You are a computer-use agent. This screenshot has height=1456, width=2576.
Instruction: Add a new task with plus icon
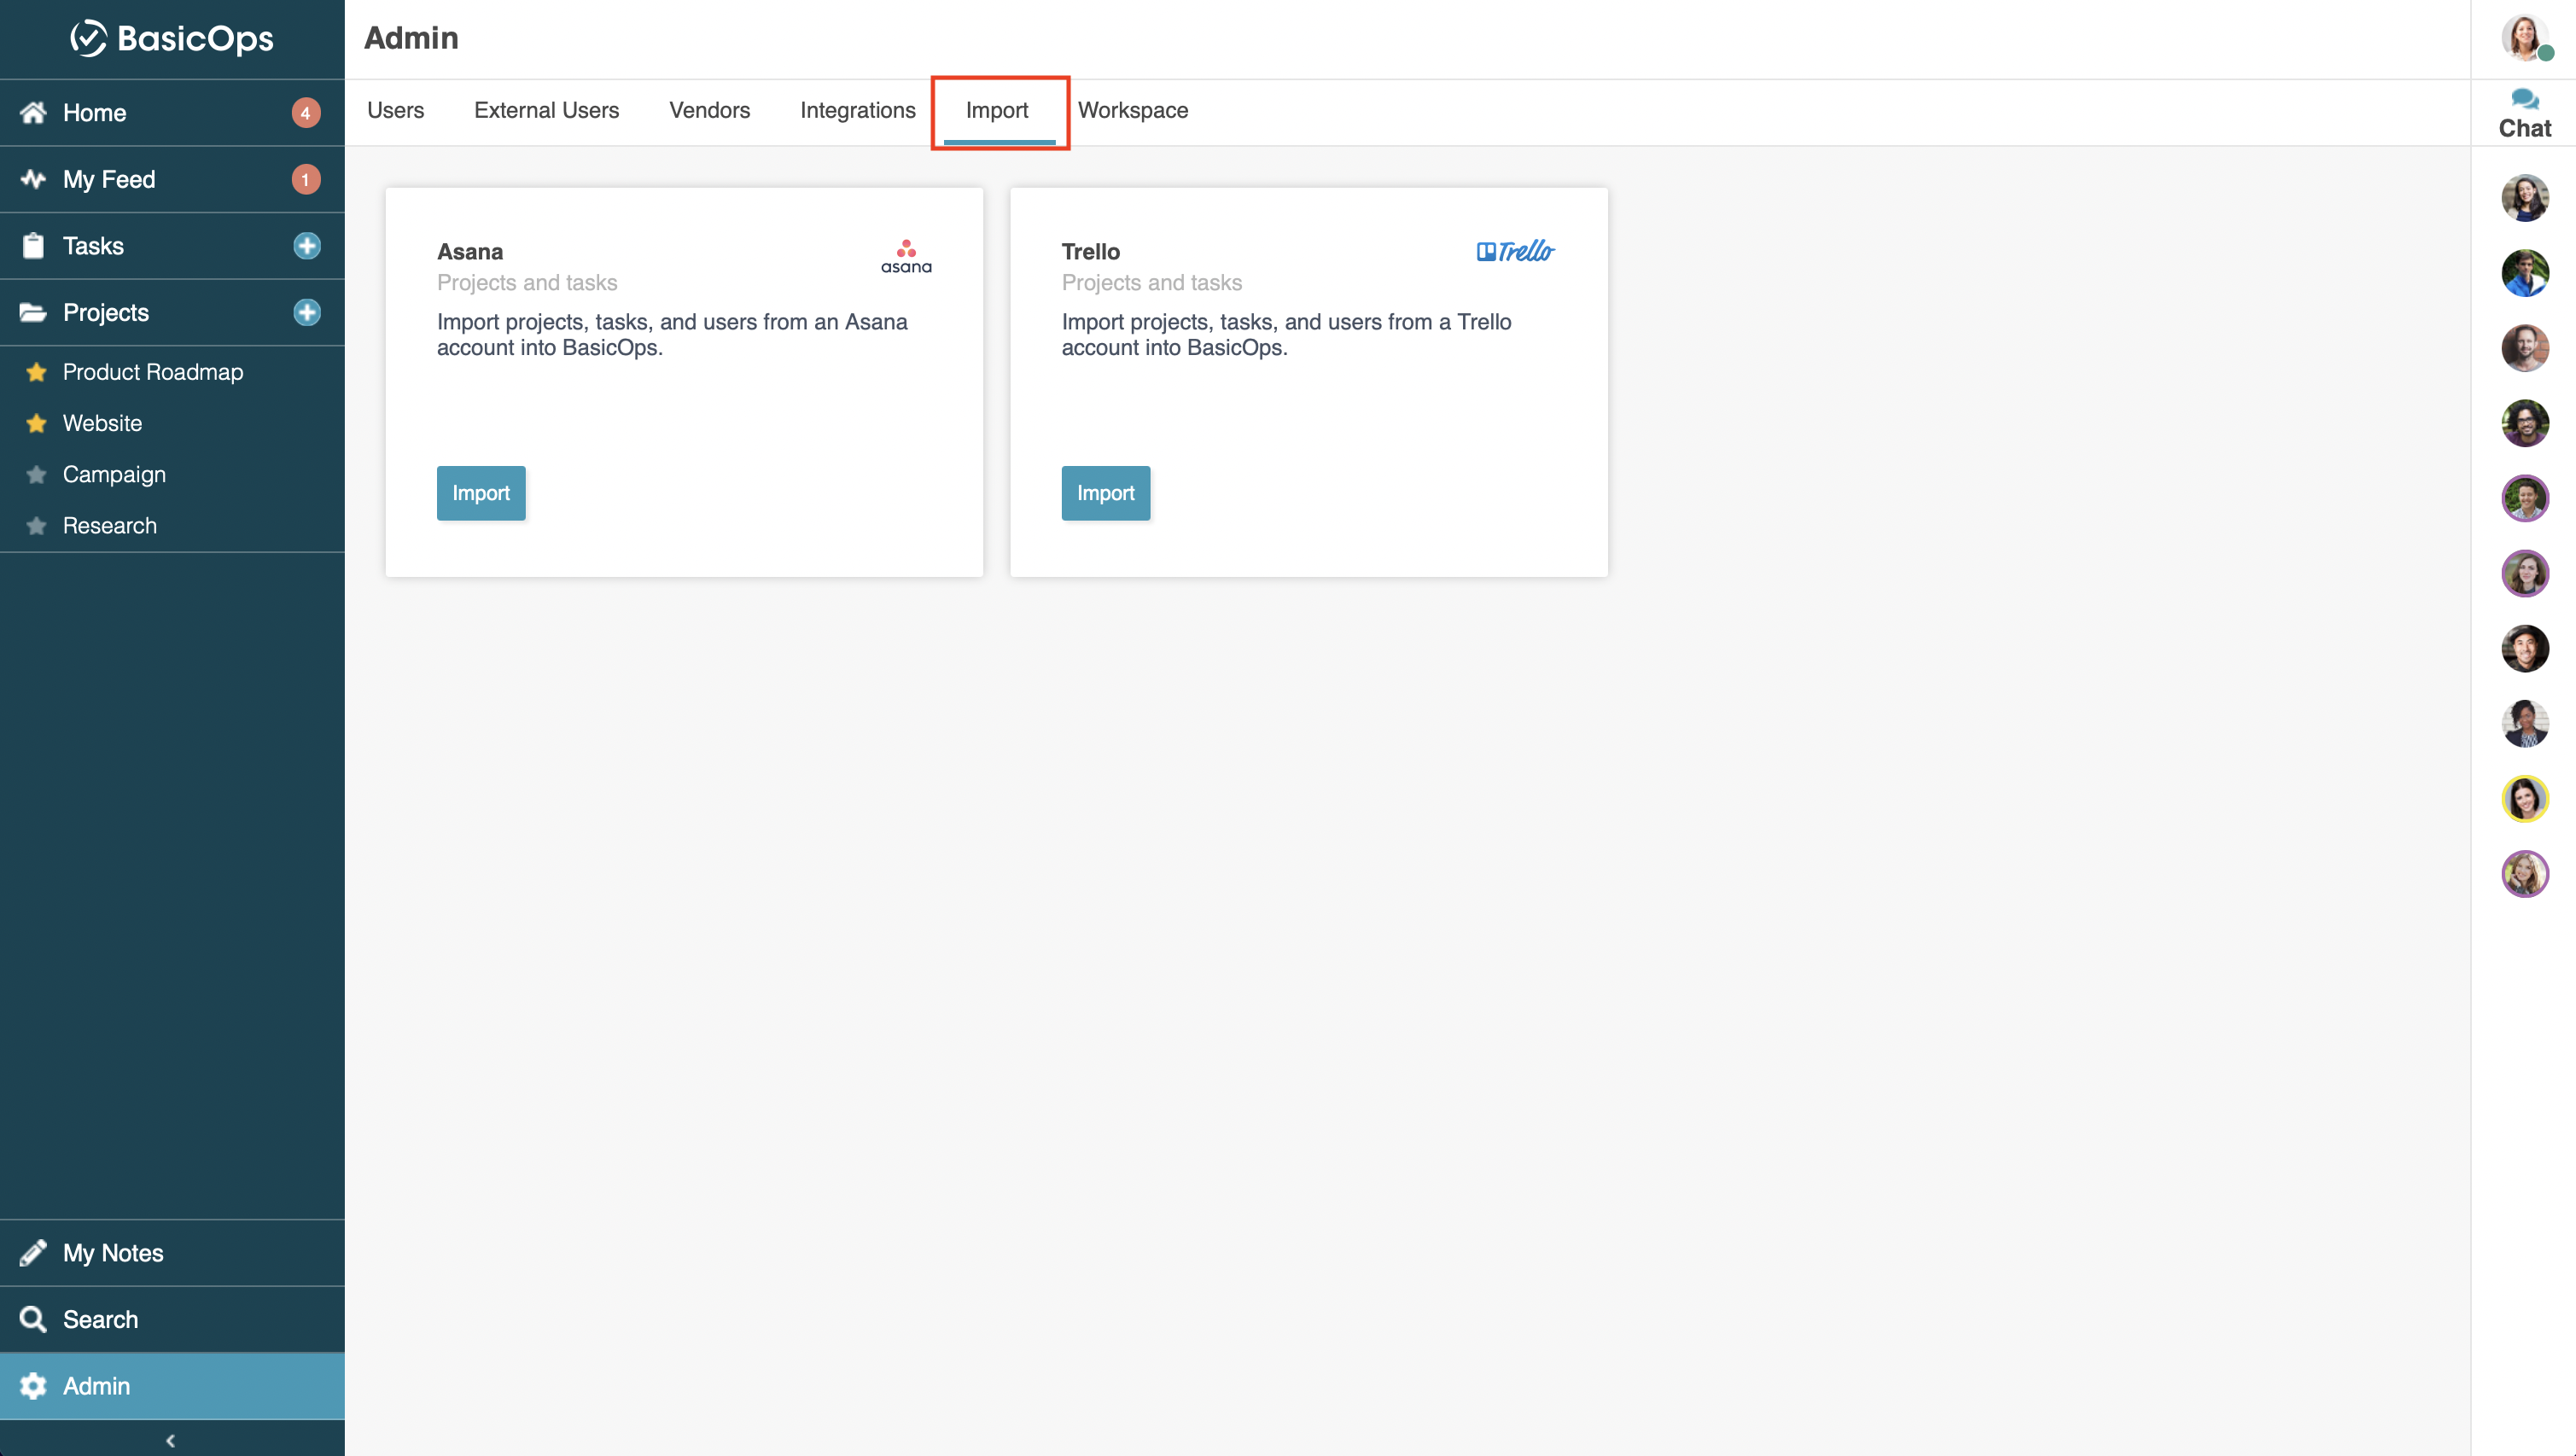(307, 246)
